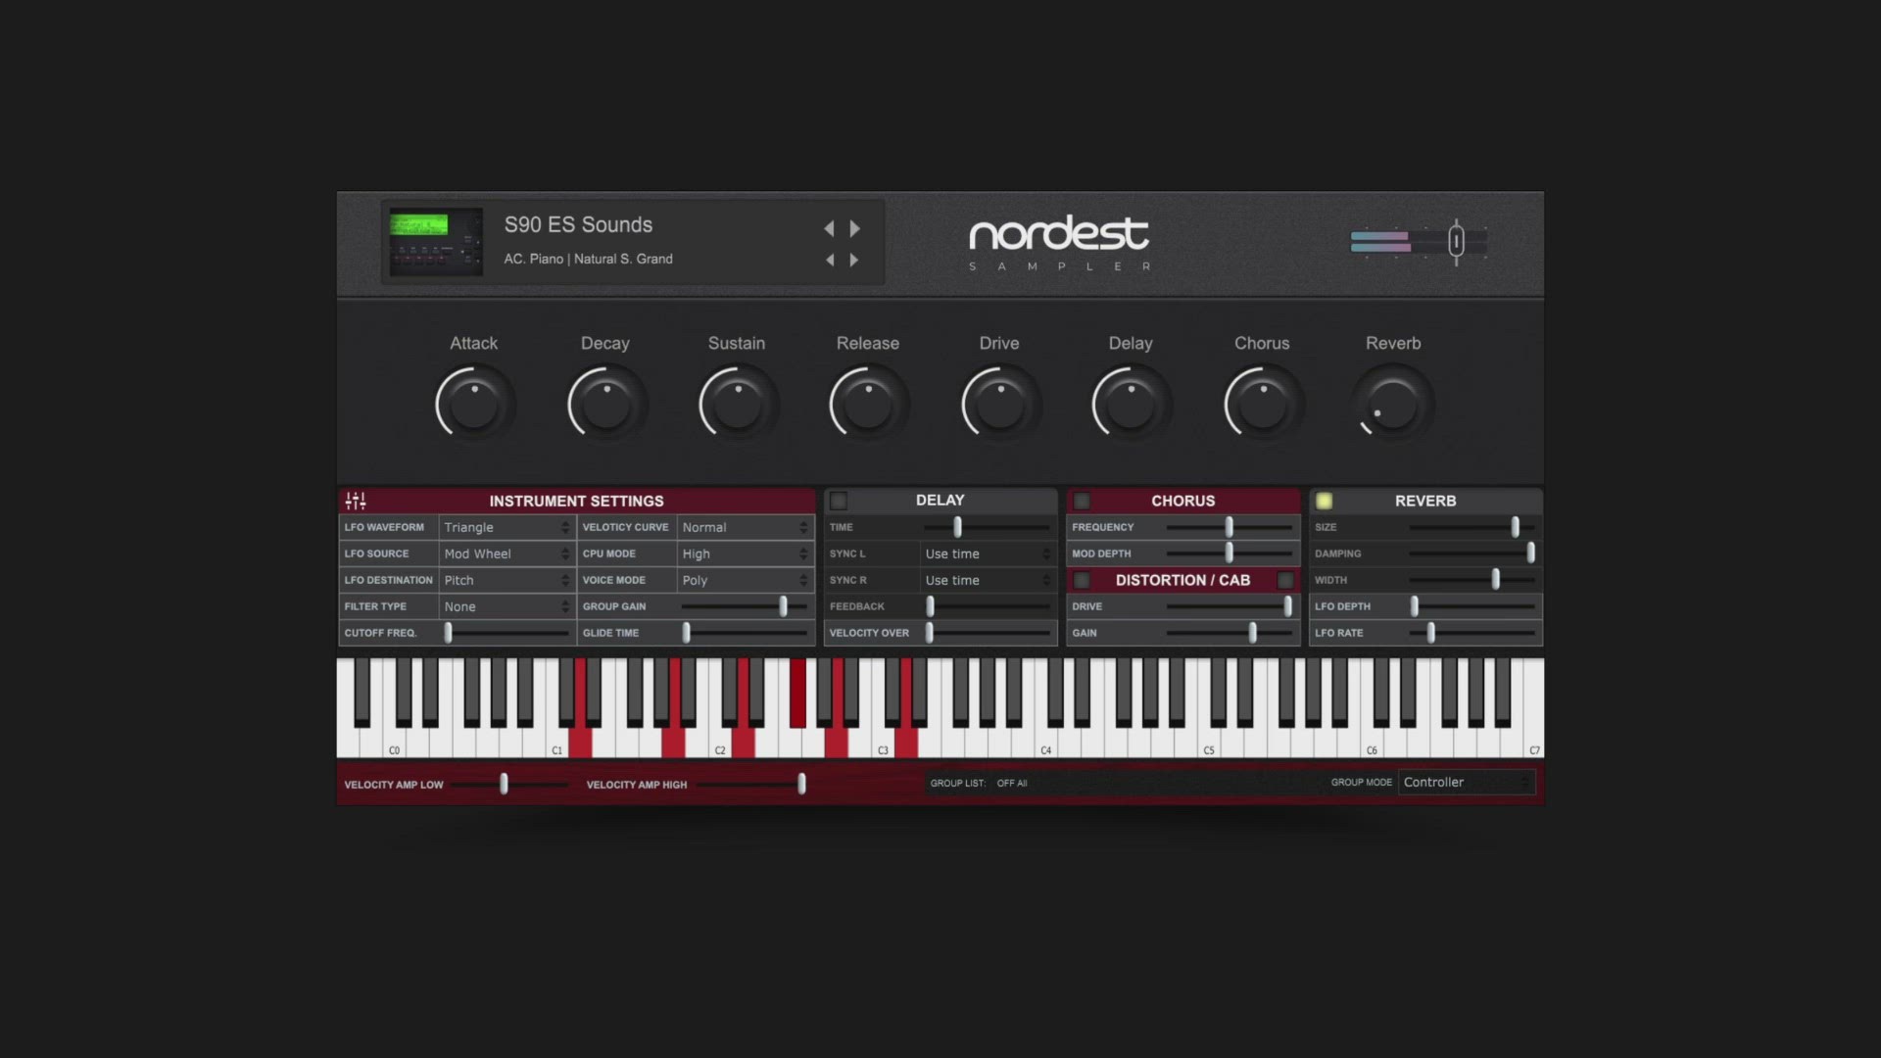Disable the Reverb effect toggle

(1325, 501)
